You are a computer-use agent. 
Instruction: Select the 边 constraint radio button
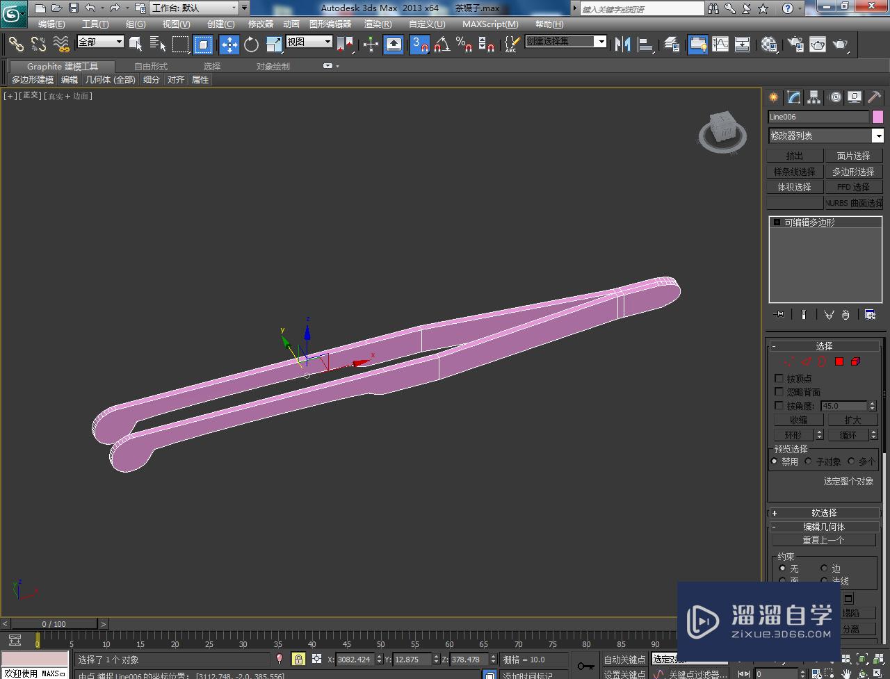click(x=824, y=568)
